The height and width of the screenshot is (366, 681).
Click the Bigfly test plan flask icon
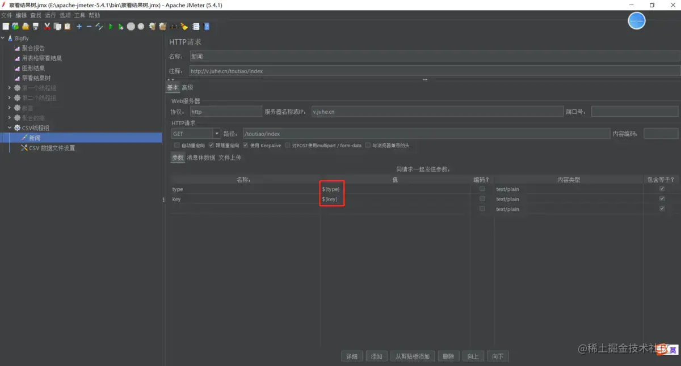click(x=10, y=39)
